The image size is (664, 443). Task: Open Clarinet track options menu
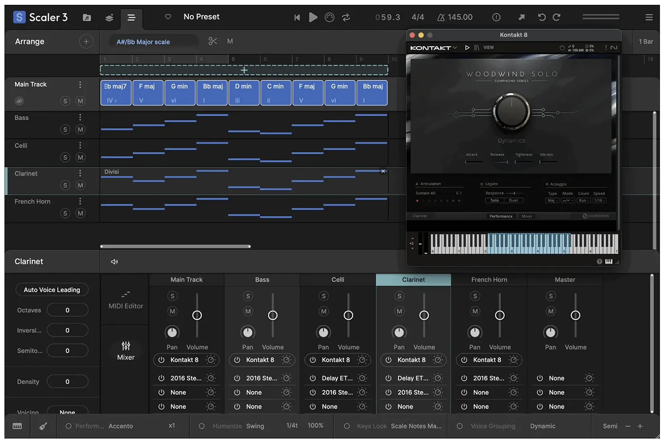pyautogui.click(x=80, y=173)
